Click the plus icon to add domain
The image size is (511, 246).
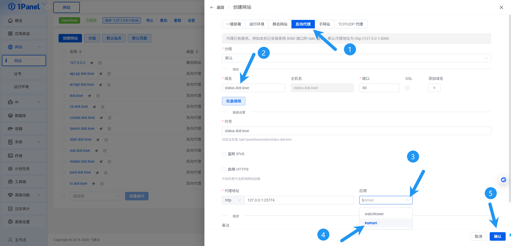(x=434, y=88)
